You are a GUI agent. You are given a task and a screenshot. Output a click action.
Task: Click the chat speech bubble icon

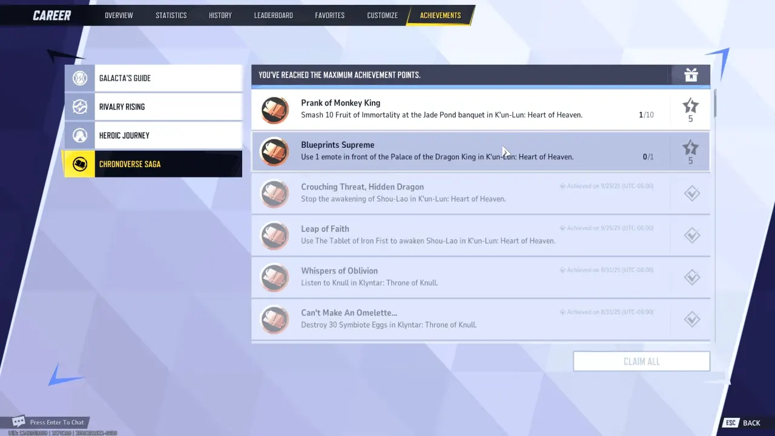tap(19, 421)
